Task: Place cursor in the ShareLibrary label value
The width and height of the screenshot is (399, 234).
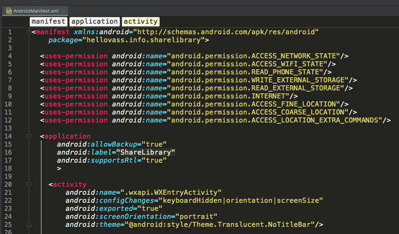Action: 145,152
